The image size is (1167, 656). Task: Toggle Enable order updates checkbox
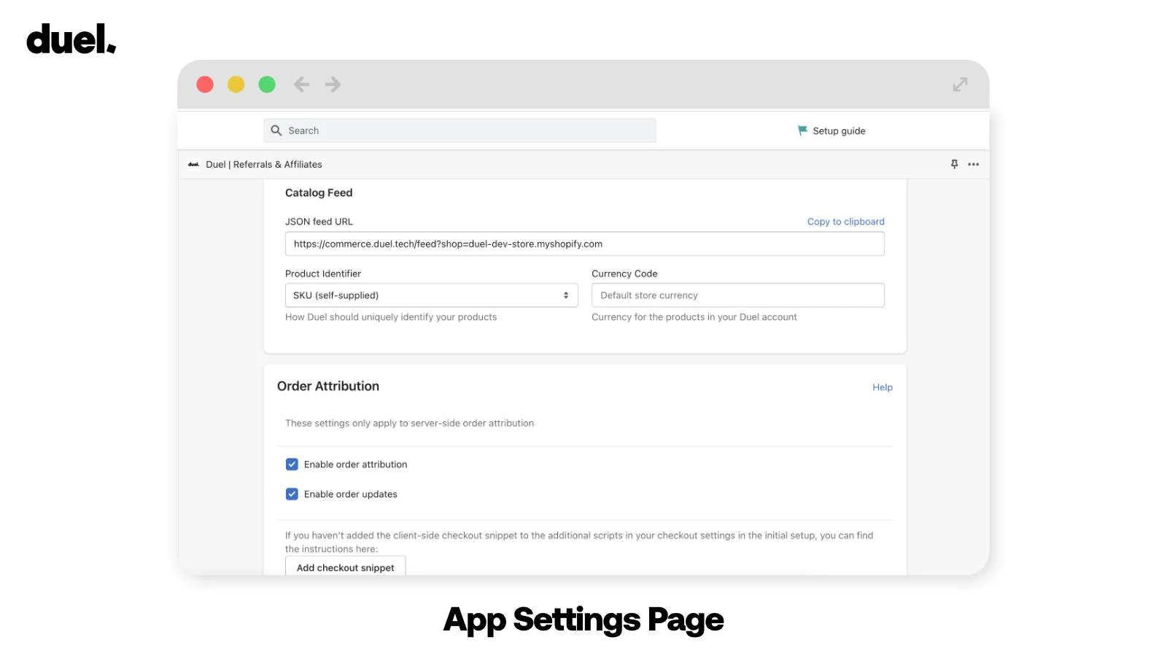tap(292, 494)
